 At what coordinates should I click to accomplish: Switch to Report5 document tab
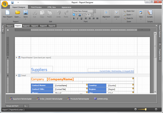point(52,26)
